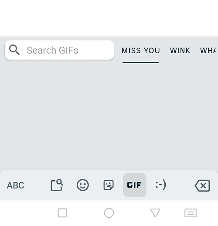This screenshot has height=226, width=218.
Task: Tap the white app area above keyboard
Action: pos(109,18)
